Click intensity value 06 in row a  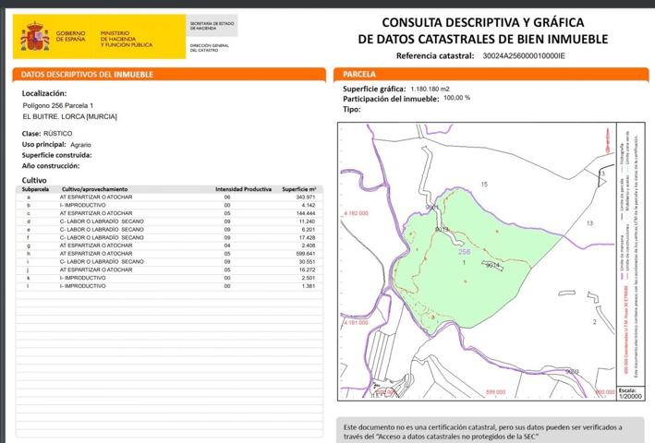[227, 197]
